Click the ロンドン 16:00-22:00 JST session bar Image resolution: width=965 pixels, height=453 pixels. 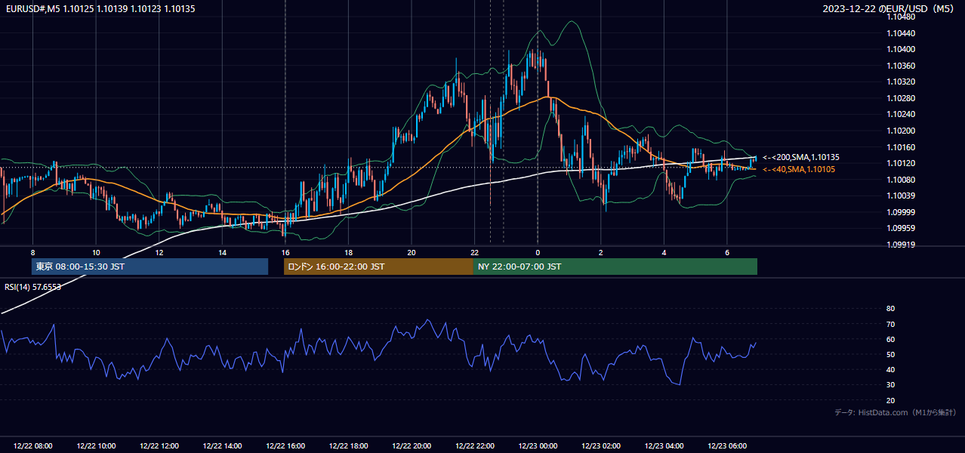(378, 267)
